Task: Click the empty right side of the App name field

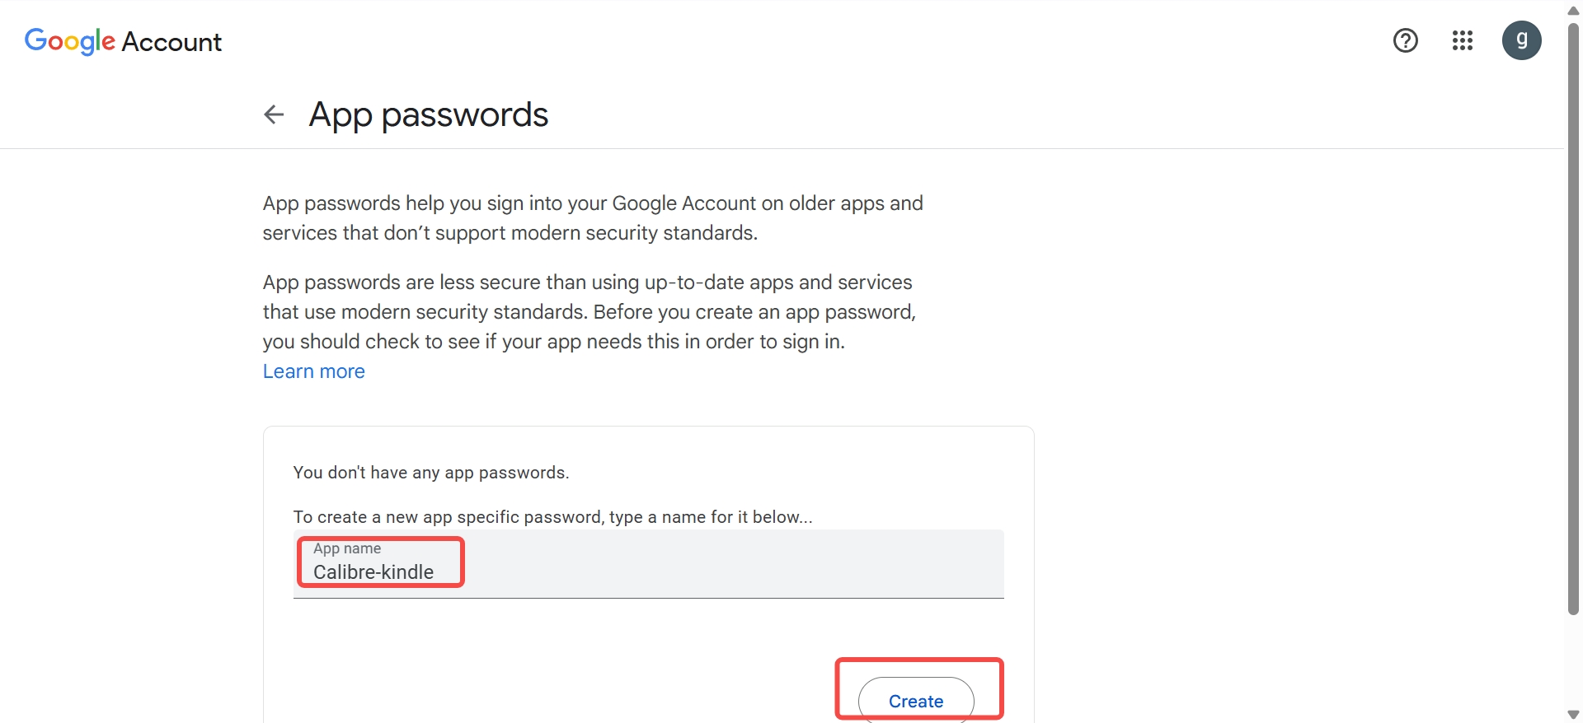Action: coord(734,564)
